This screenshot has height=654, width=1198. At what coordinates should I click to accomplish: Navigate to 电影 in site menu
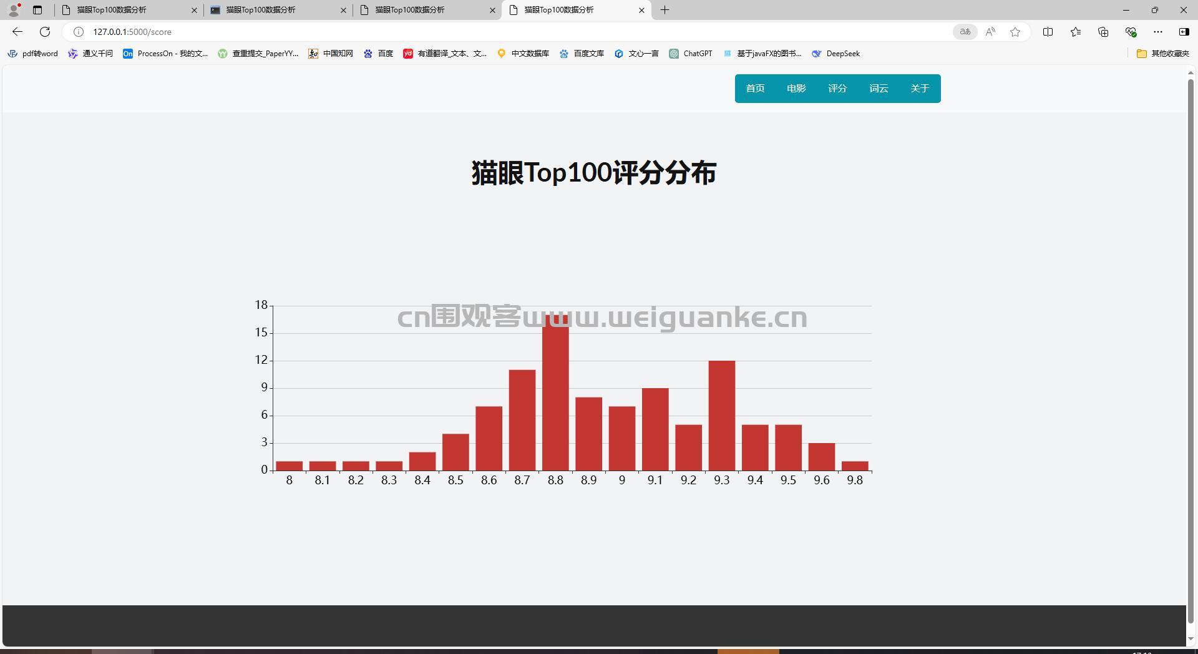[x=796, y=89]
